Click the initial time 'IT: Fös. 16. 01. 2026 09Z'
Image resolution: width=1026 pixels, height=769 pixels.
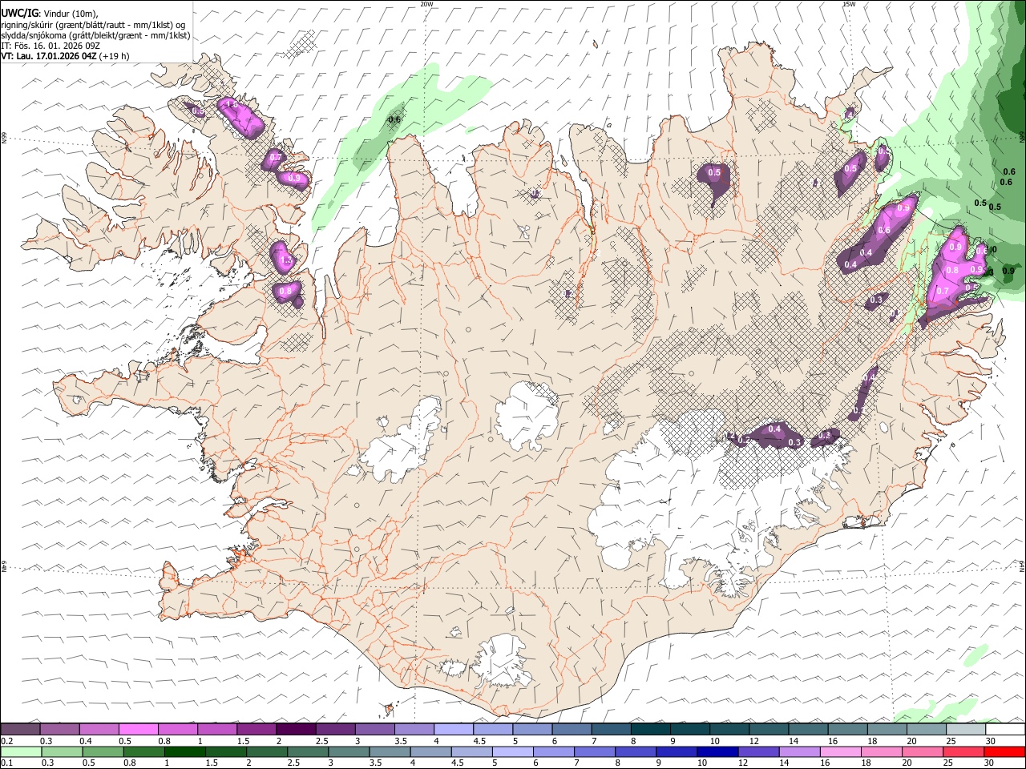click(x=50, y=46)
